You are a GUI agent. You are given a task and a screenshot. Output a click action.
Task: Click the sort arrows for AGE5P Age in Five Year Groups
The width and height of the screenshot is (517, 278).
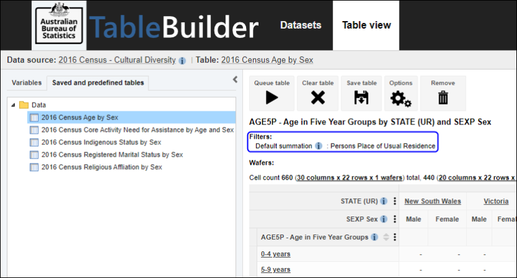[x=386, y=237]
